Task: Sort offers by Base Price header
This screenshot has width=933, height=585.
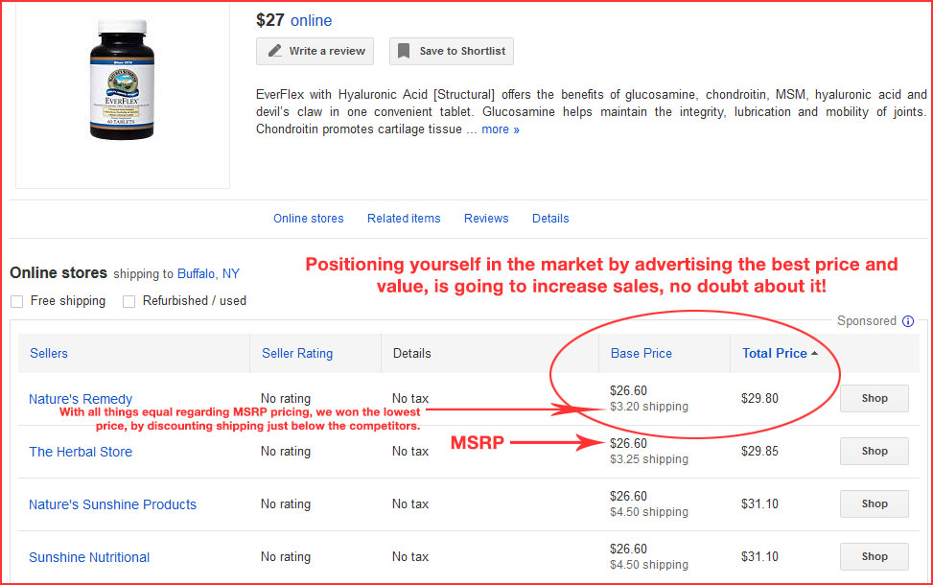Action: click(x=641, y=354)
